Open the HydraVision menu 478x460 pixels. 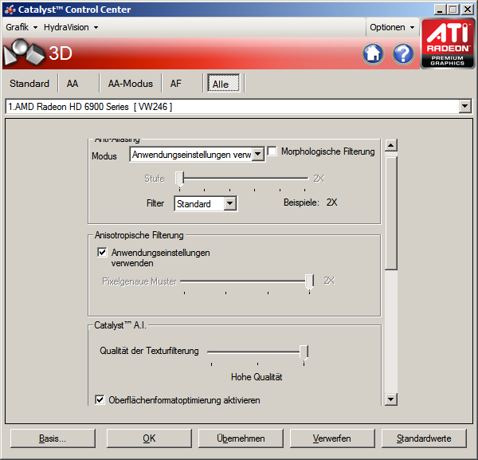(x=71, y=27)
